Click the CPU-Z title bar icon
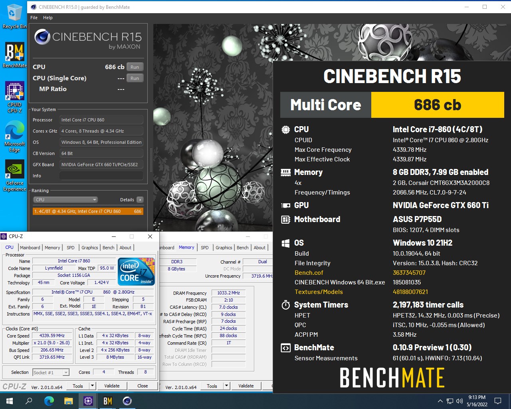511x409 pixels. [4, 236]
